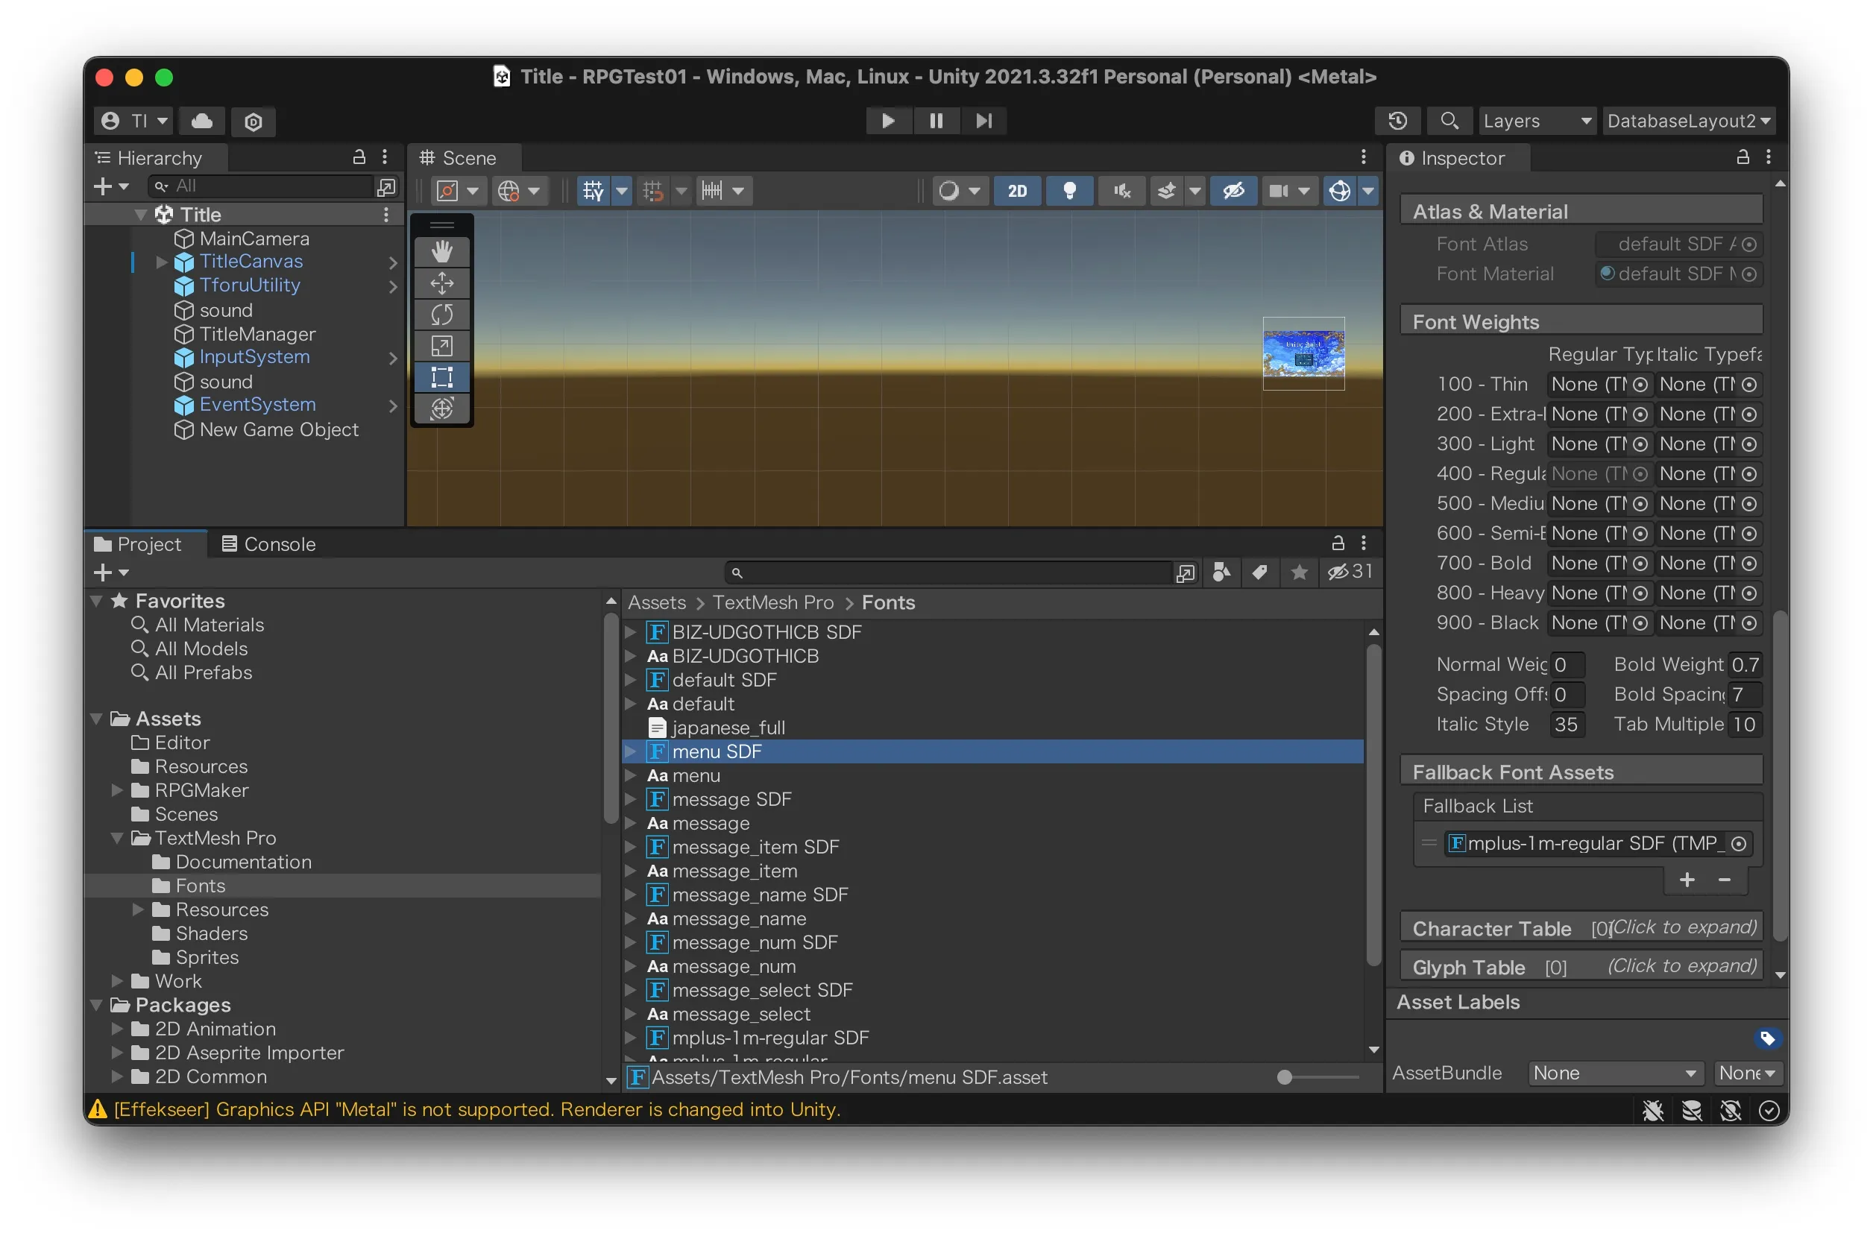Edit Italic Style value 35
Viewport: 1873px width, 1236px height.
coord(1567,725)
